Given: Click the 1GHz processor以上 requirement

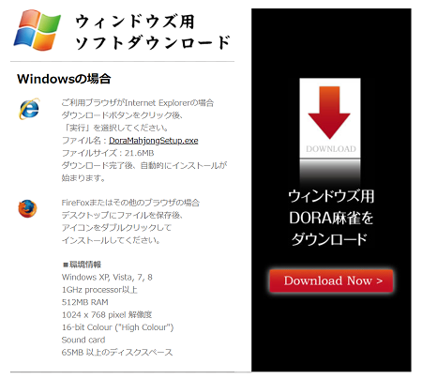Looking at the screenshot, I should click(x=99, y=290).
